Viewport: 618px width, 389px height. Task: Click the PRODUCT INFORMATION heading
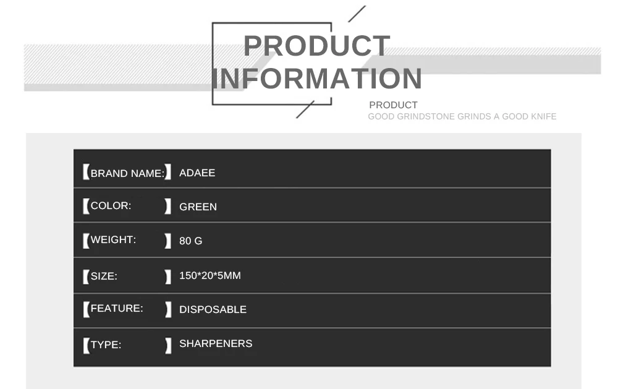tap(317, 62)
